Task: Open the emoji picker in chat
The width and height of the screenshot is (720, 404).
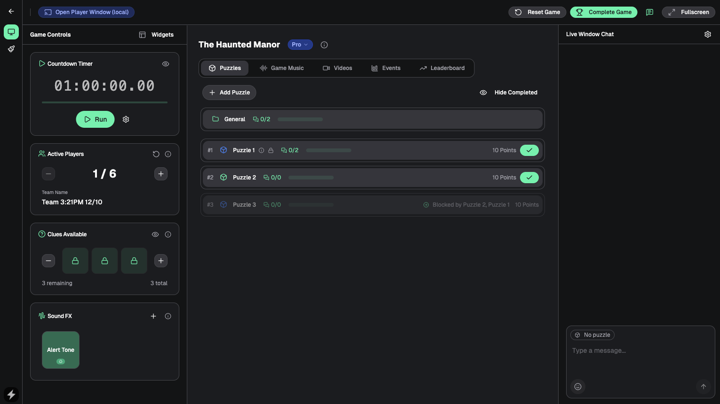Action: (x=578, y=387)
